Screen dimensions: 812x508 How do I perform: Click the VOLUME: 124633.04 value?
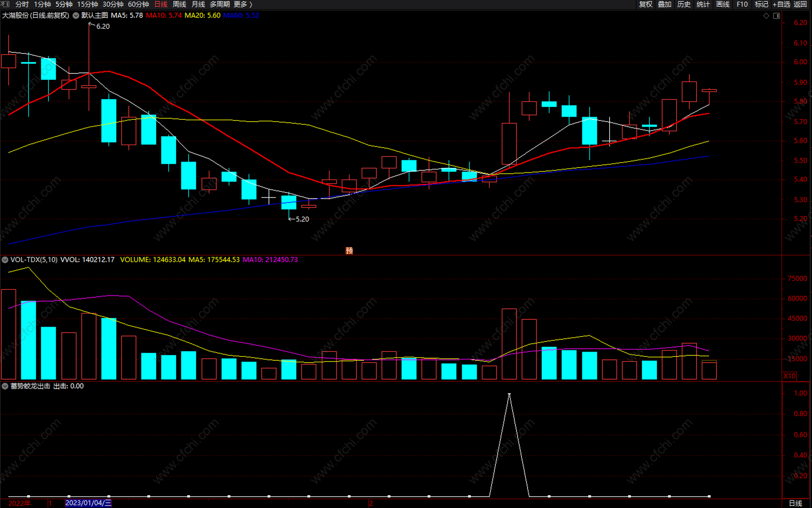click(x=153, y=260)
